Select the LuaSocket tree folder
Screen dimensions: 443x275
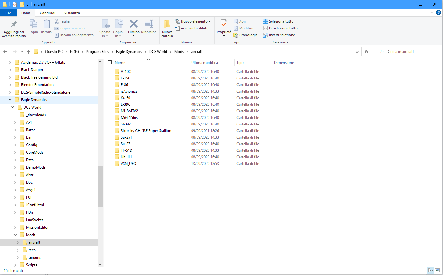click(34, 220)
